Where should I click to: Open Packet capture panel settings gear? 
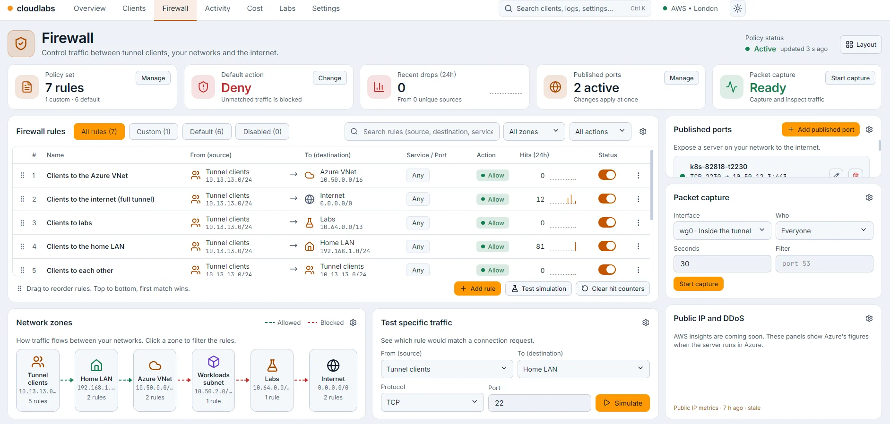pos(869,197)
